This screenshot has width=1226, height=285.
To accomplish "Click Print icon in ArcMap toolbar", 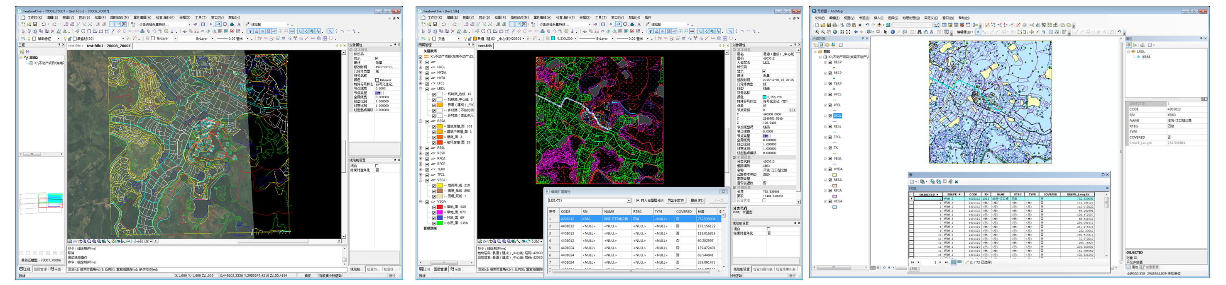I will pyautogui.click(x=835, y=25).
